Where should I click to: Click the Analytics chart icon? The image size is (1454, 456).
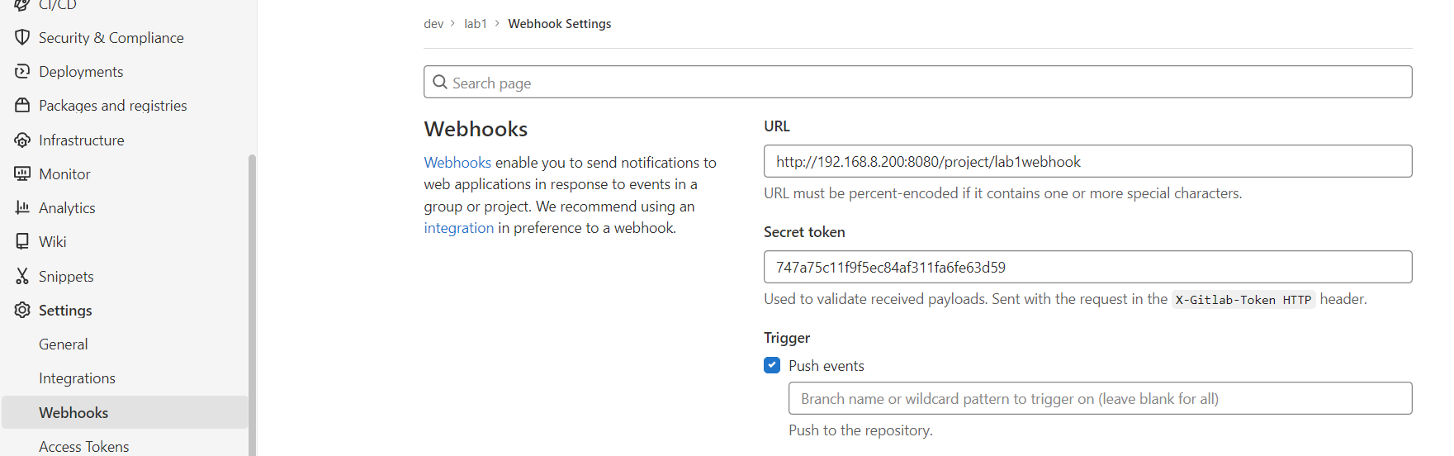pyautogui.click(x=22, y=208)
